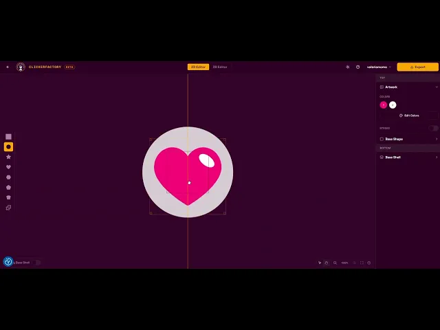Click the BETA badge
The width and height of the screenshot is (440, 330).
(x=69, y=67)
